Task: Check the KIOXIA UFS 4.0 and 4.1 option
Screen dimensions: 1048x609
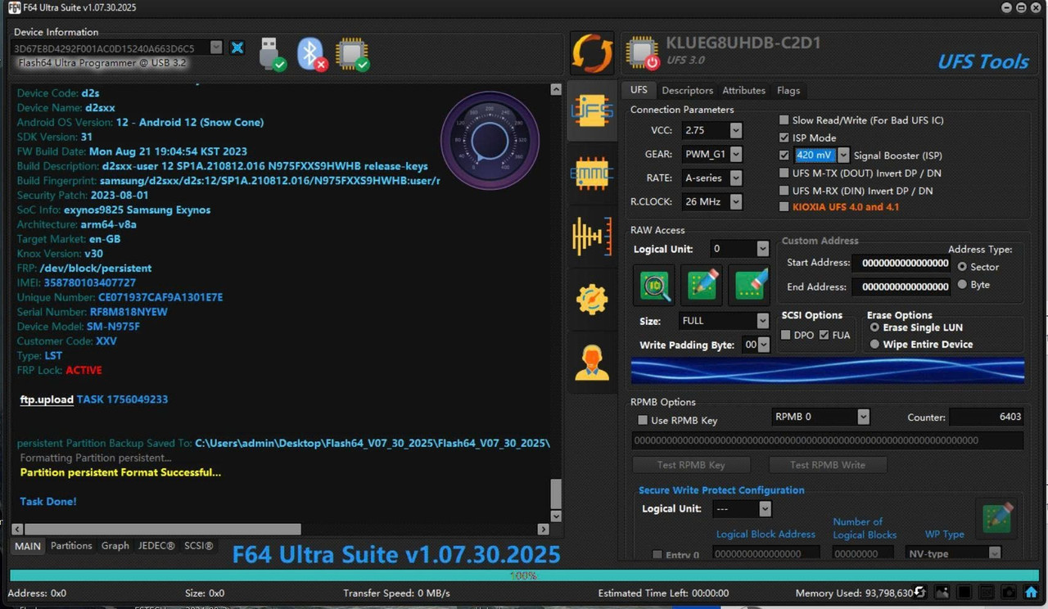Action: [784, 207]
